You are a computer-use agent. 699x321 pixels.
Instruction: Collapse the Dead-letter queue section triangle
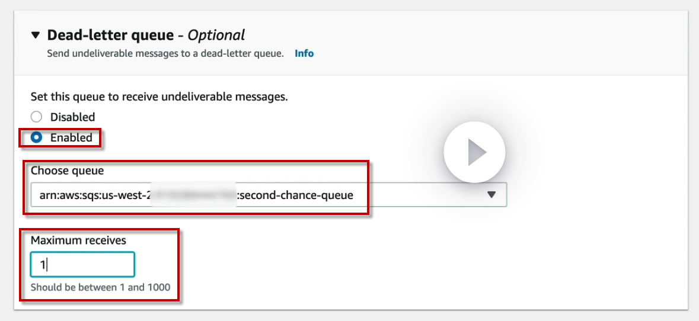pos(36,36)
